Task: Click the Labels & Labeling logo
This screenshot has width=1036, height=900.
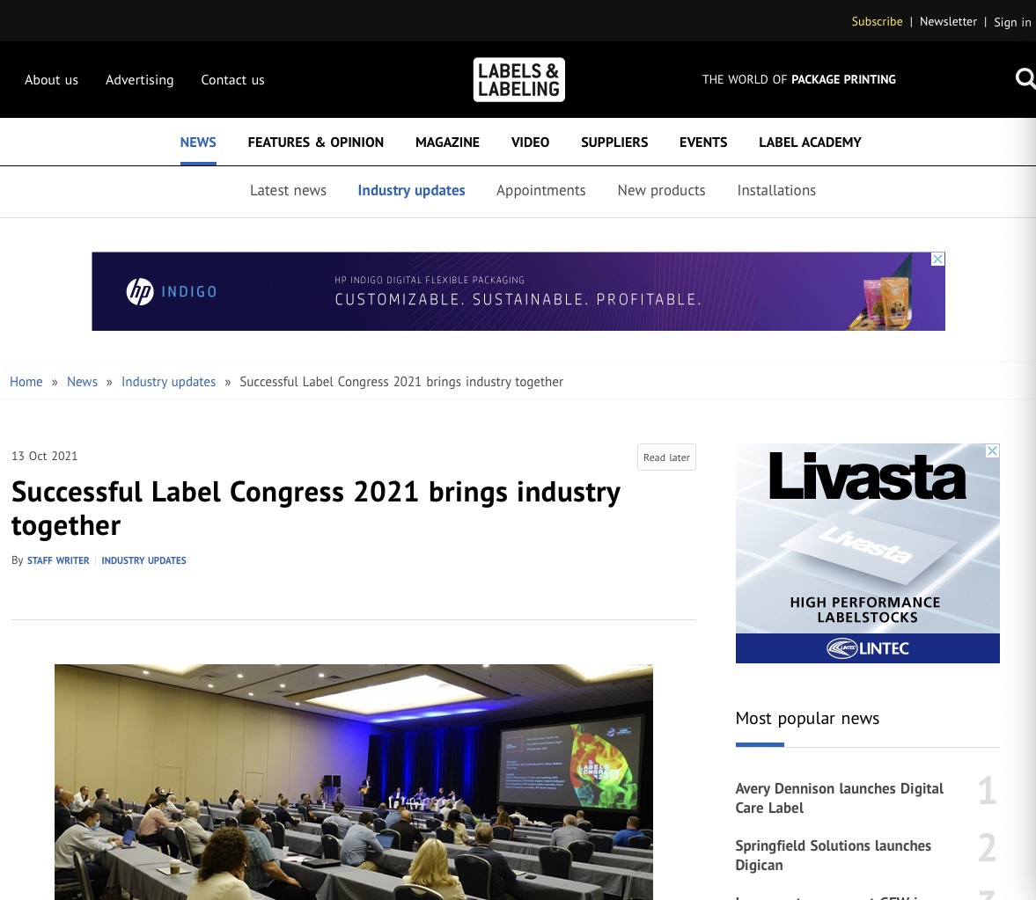Action: (x=518, y=79)
